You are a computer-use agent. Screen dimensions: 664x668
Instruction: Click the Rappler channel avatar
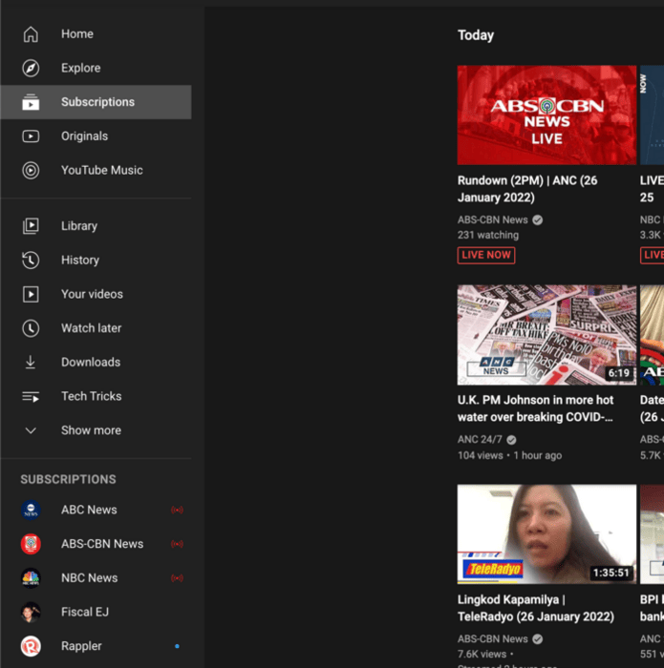tap(31, 646)
